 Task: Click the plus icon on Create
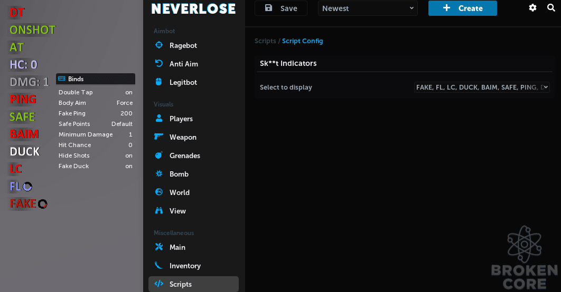[x=446, y=8]
